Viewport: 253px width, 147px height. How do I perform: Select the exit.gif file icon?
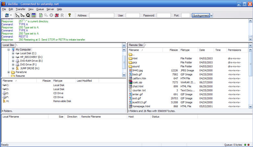[130, 98]
